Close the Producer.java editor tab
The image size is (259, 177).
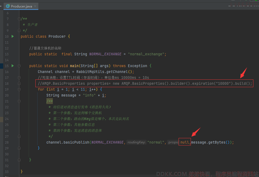pyautogui.click(x=35, y=6)
